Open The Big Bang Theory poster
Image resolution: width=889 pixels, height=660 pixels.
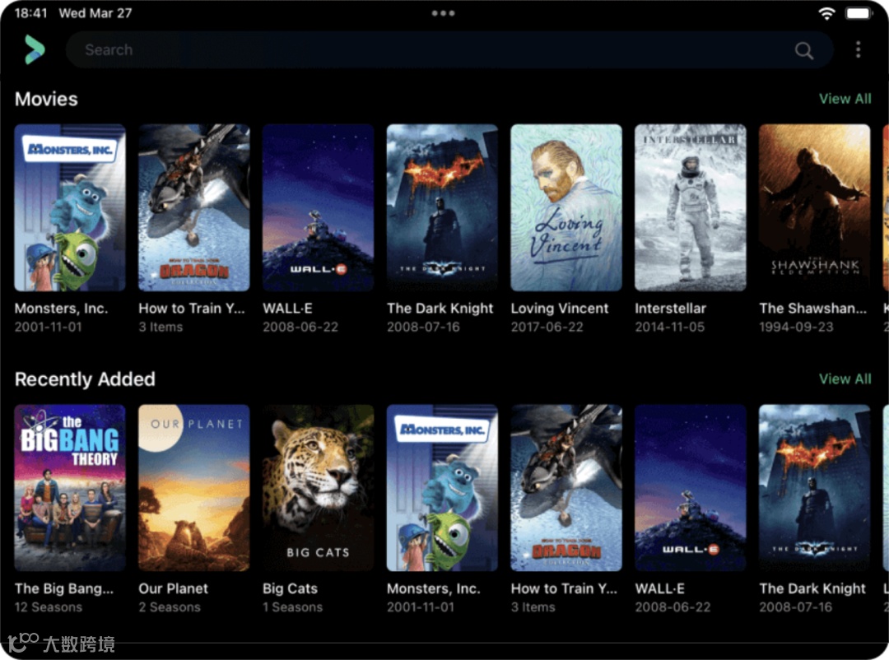point(70,488)
